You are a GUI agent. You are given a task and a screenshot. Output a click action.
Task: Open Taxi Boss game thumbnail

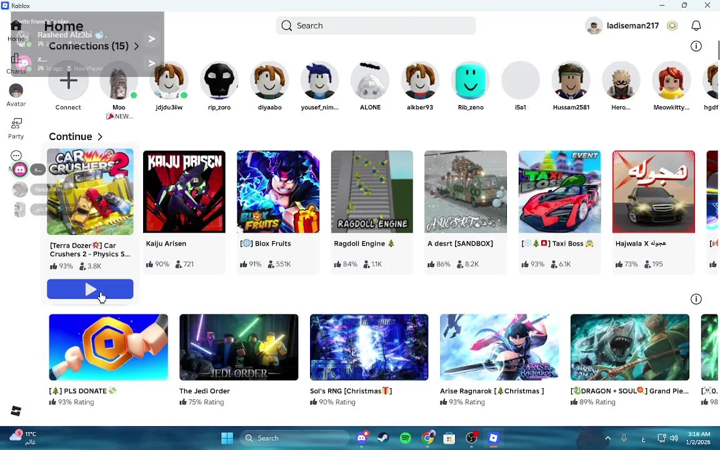(x=560, y=191)
